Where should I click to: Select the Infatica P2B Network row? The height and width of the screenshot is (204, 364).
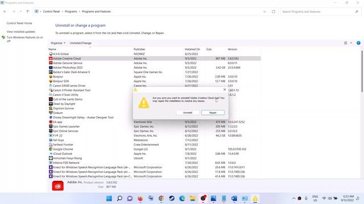tap(154, 163)
